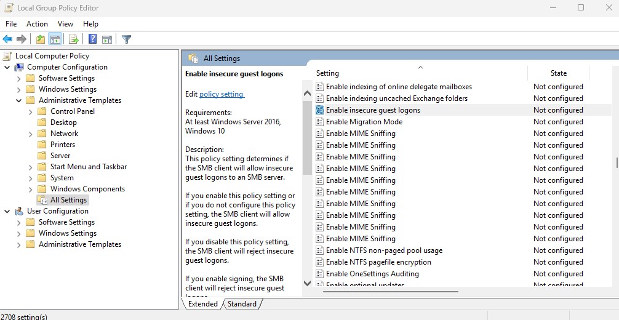
Task: Collapse the User Configuration node
Action: tap(7, 211)
